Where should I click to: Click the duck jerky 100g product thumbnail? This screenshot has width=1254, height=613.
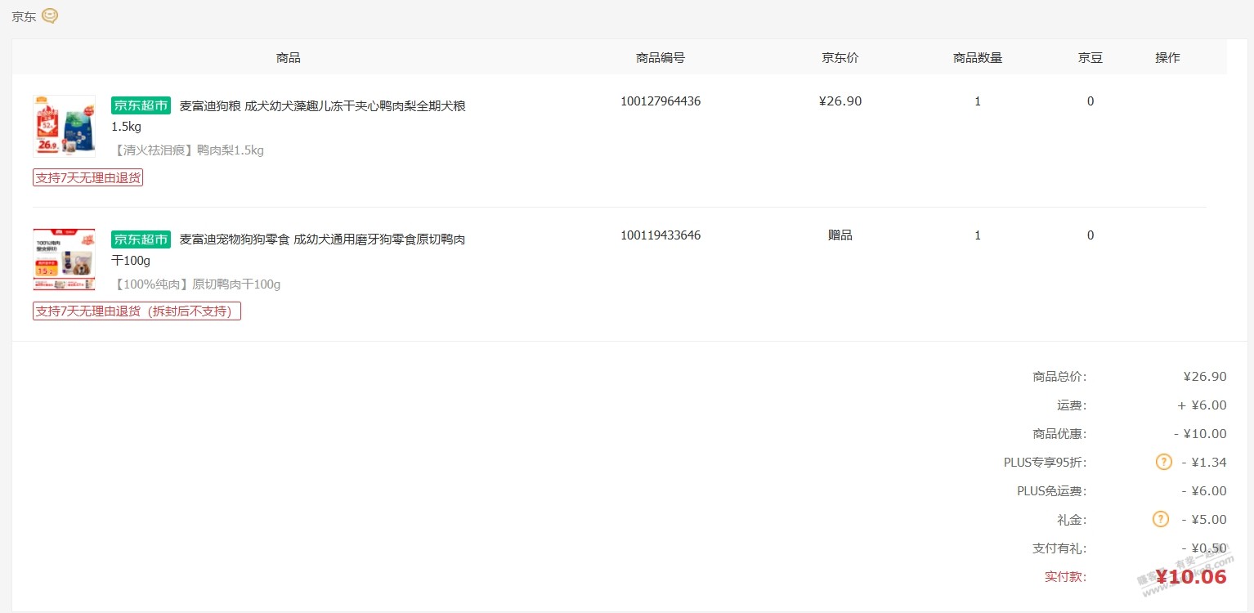click(x=64, y=260)
